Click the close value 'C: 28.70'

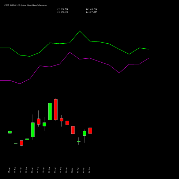coord(63,9)
